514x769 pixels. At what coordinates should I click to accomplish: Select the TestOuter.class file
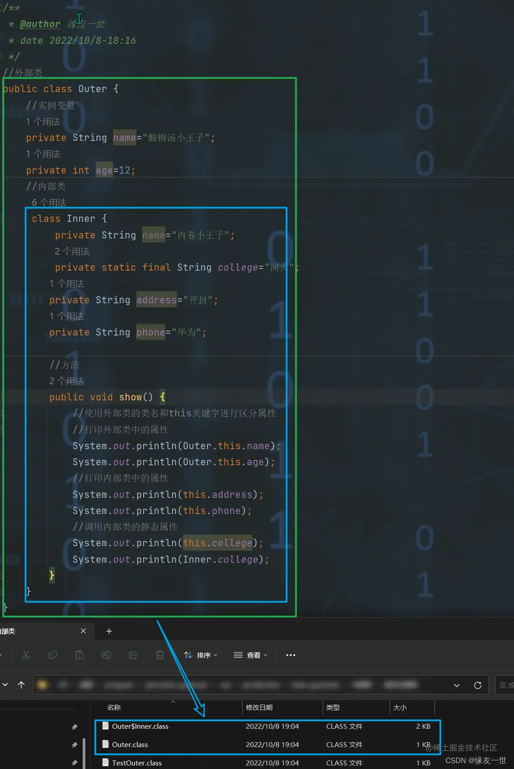pyautogui.click(x=137, y=763)
